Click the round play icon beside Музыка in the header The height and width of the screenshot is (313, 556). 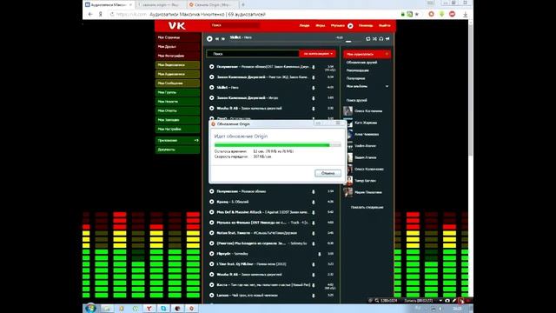(350, 25)
